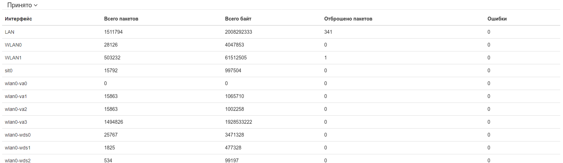Select the wlan0-va3 interface name

coord(16,122)
